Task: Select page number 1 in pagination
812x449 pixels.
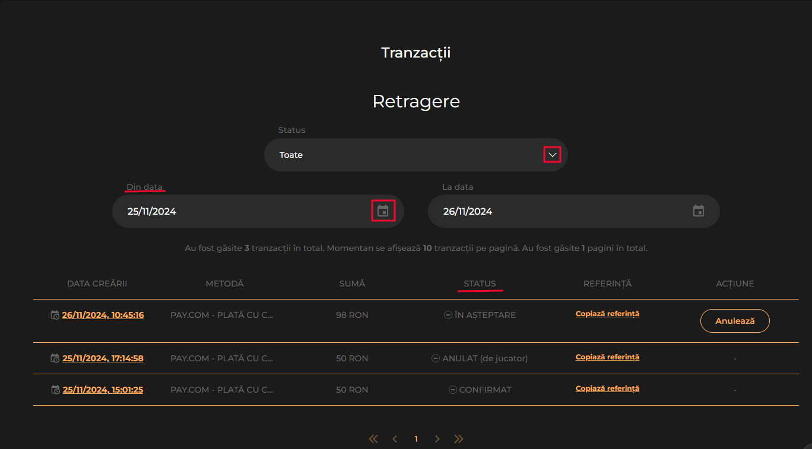Action: pyautogui.click(x=416, y=439)
